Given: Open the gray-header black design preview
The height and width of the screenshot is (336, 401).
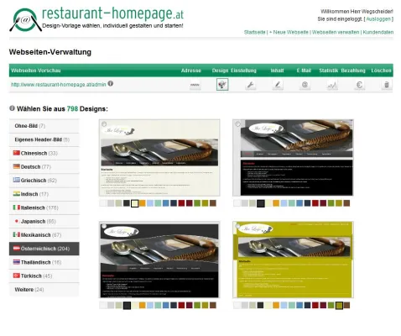Looking at the screenshot, I should tap(293, 158).
